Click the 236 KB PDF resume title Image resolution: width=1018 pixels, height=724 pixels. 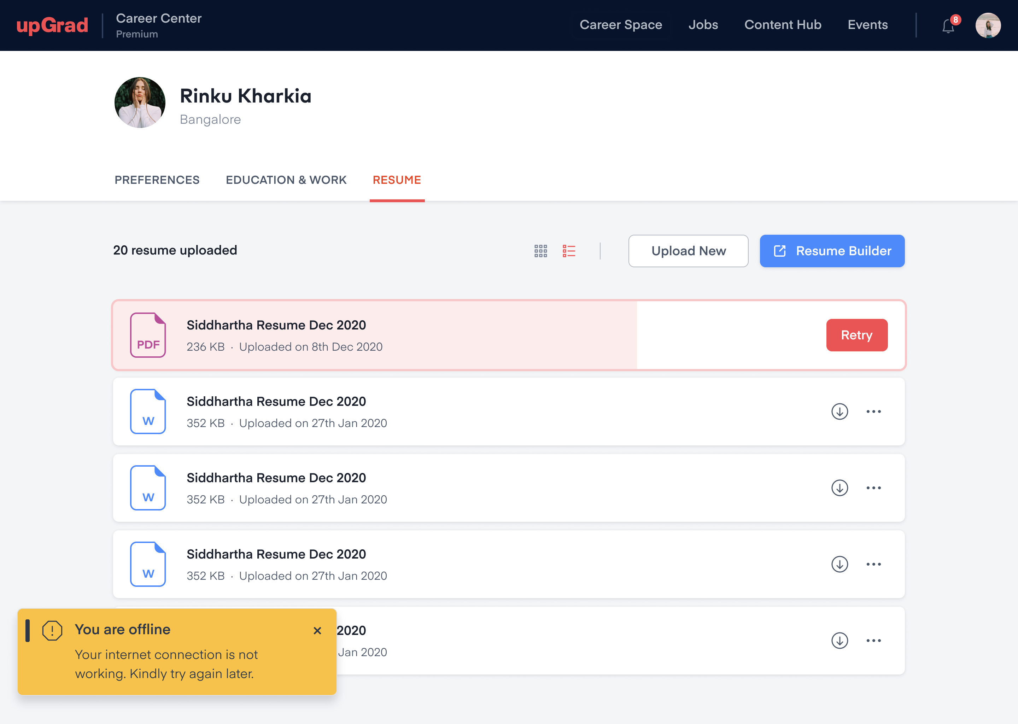click(276, 326)
